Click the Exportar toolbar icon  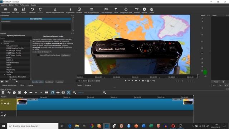click(x=144, y=10)
